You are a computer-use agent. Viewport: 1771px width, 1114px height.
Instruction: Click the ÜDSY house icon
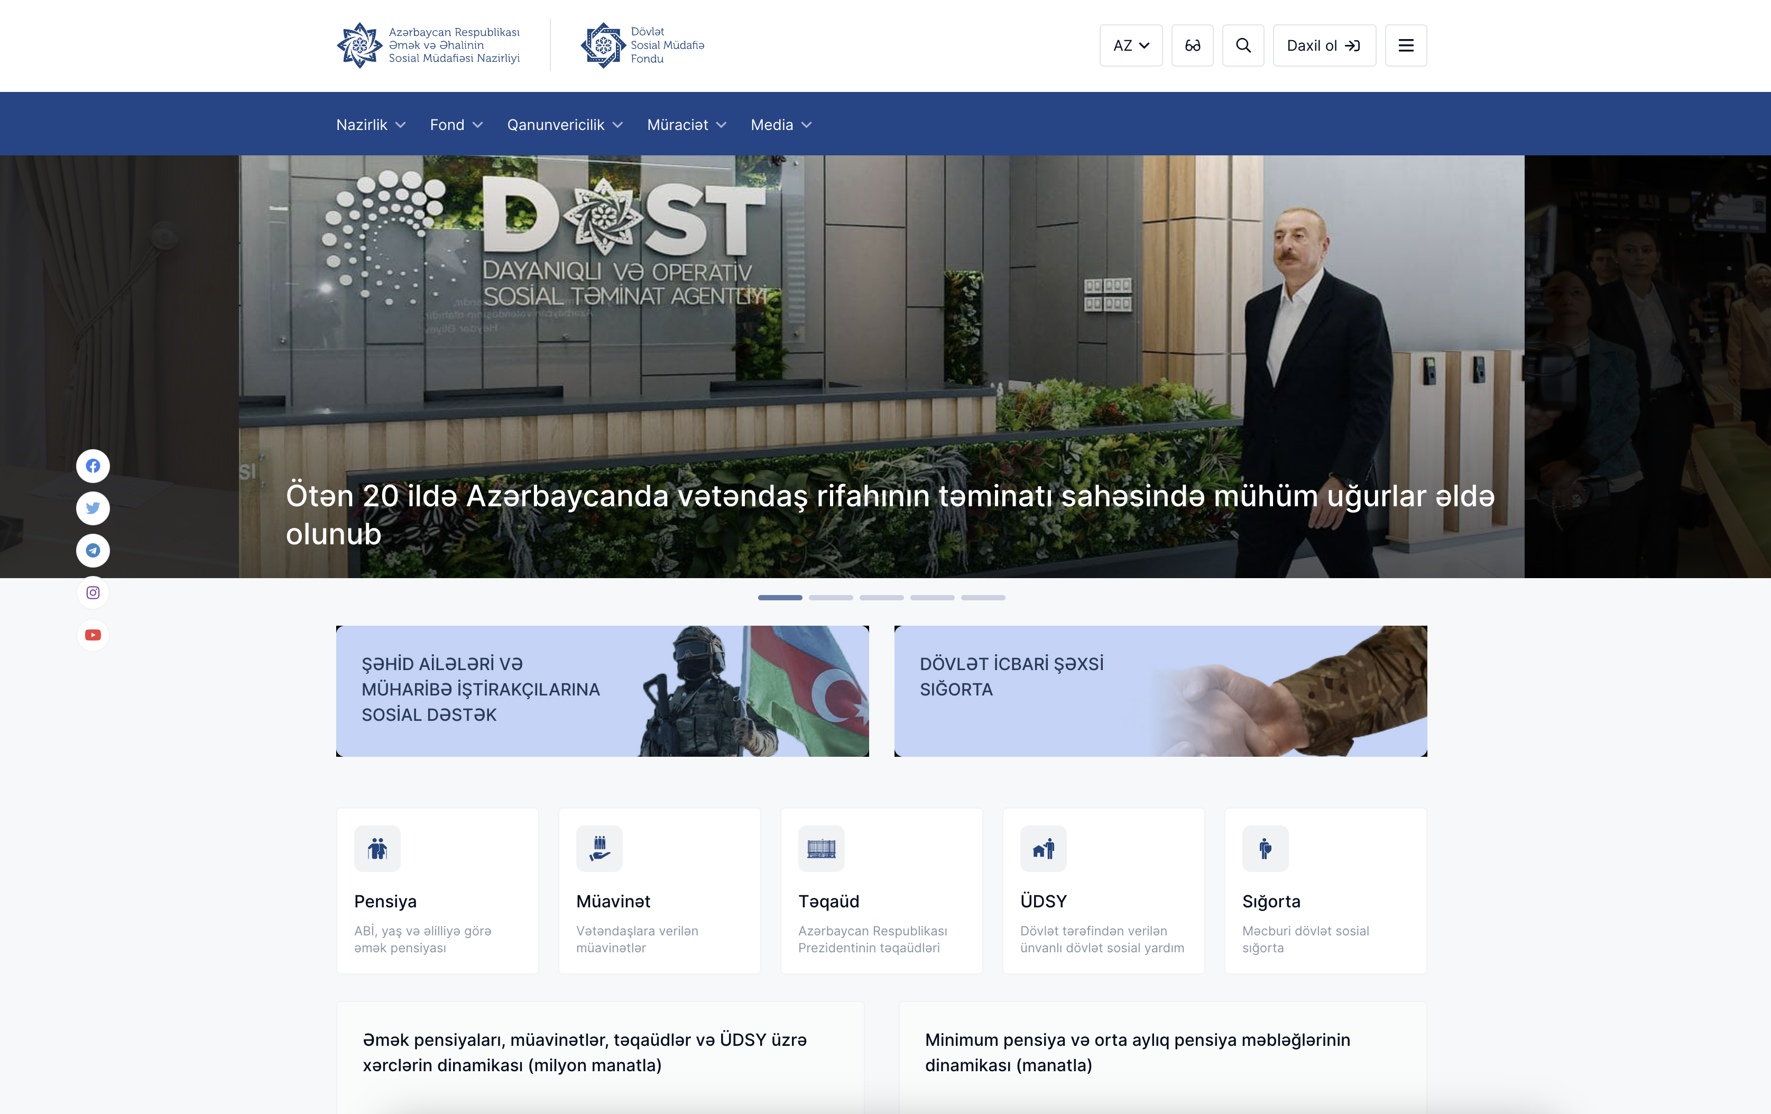[1043, 849]
